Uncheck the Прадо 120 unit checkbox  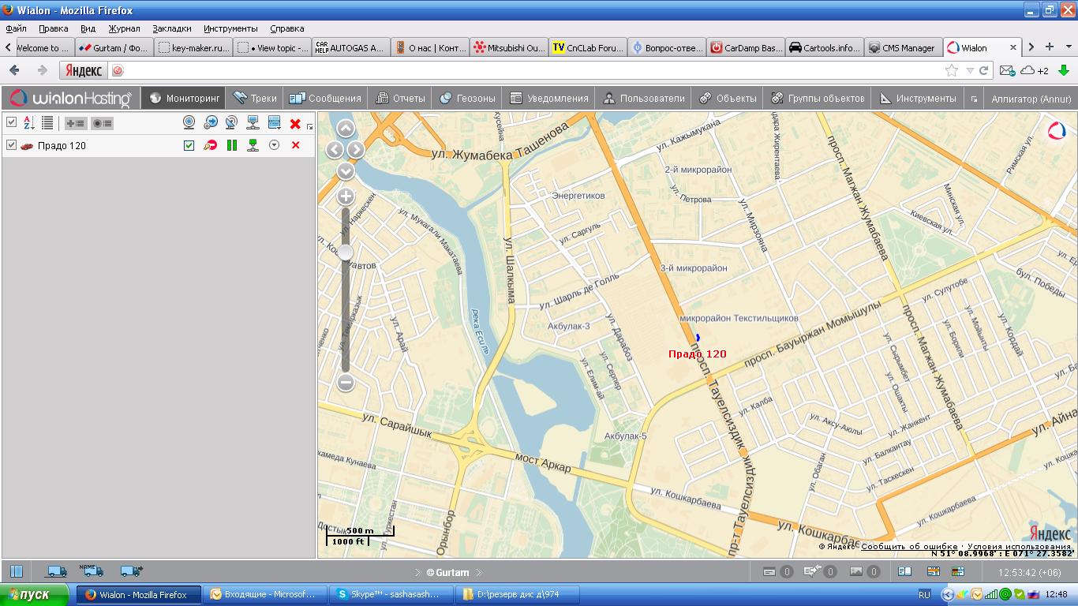(x=11, y=145)
